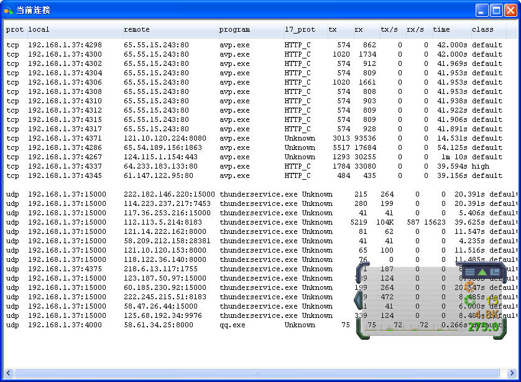Click the rx value '104K'
The image size is (521, 382).
point(385,221)
